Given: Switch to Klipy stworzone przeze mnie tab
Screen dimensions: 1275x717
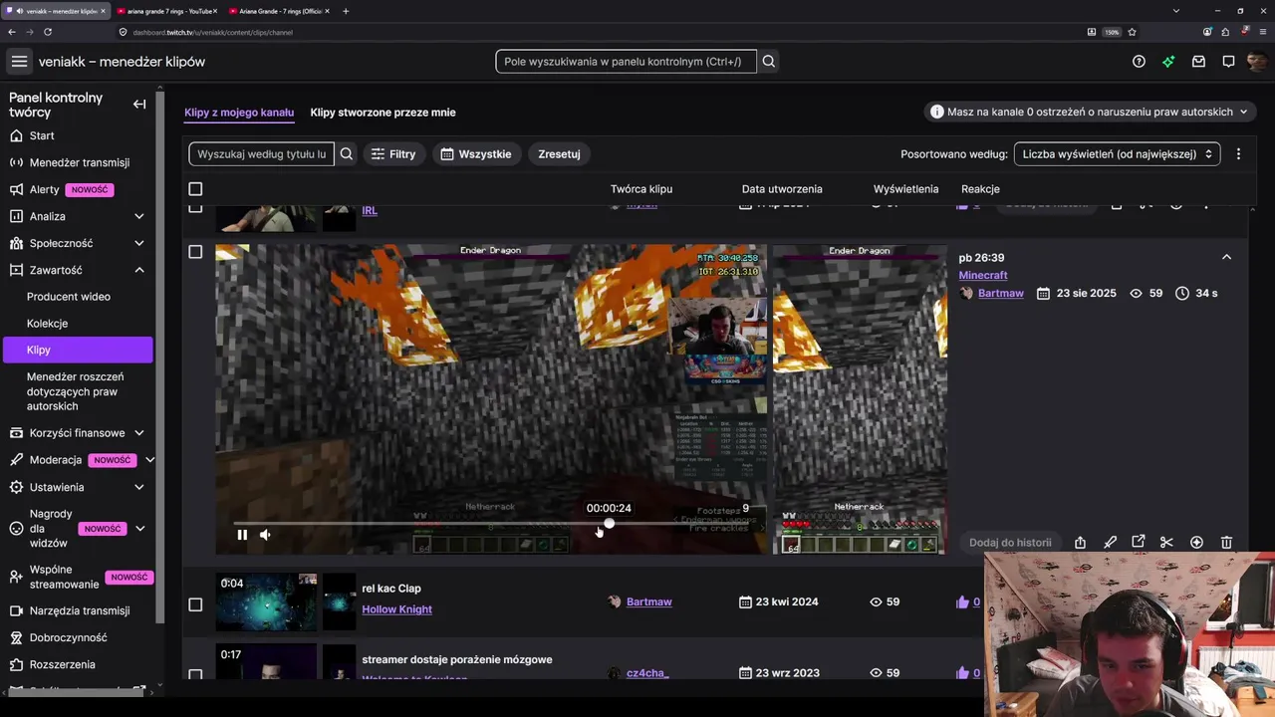Looking at the screenshot, I should click(x=382, y=113).
